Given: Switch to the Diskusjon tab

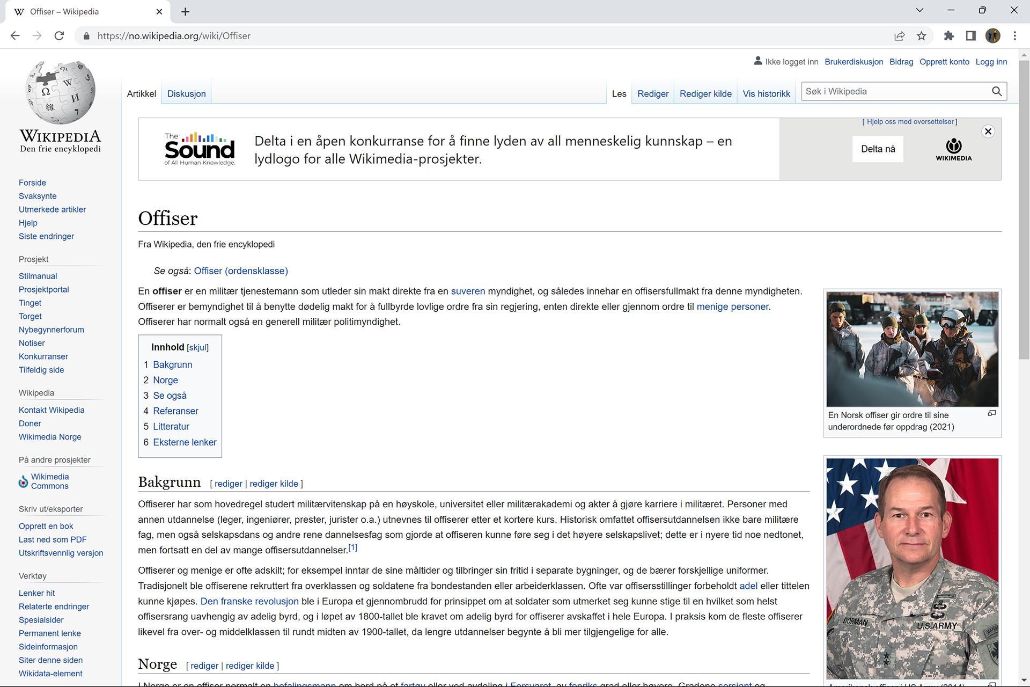Looking at the screenshot, I should point(187,94).
